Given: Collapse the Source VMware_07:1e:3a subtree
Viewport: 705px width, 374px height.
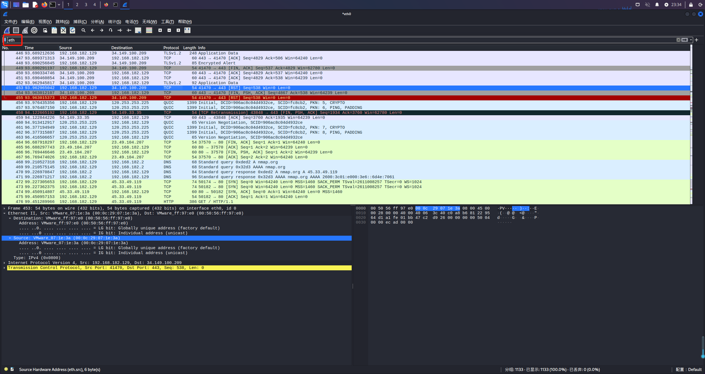Looking at the screenshot, I should [x=10, y=238].
